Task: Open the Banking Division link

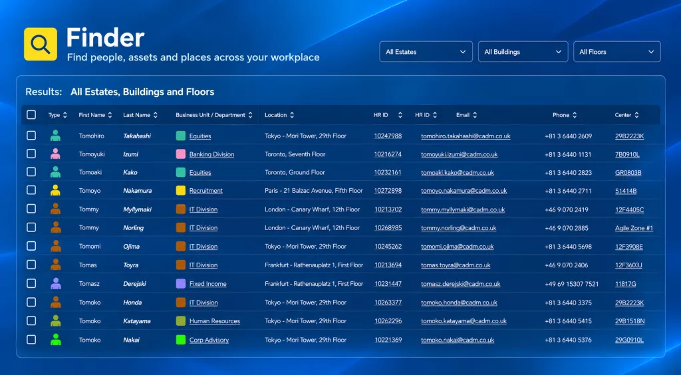Action: [x=211, y=154]
